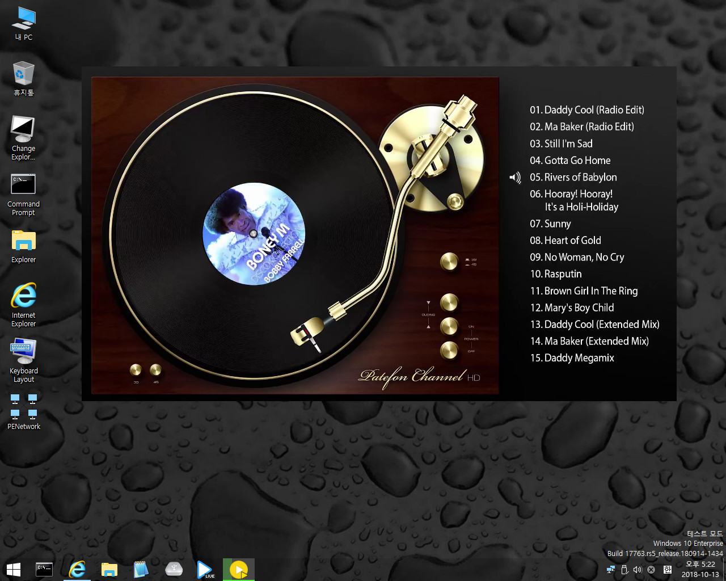Open the white disk drive taskbar icon
The image size is (726, 581).
(x=174, y=569)
